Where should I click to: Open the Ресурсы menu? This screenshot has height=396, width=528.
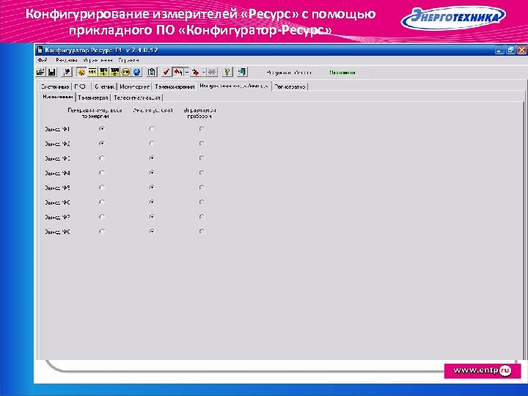point(66,60)
